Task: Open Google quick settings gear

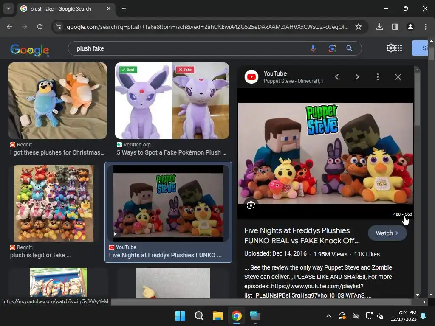Action: (390, 48)
